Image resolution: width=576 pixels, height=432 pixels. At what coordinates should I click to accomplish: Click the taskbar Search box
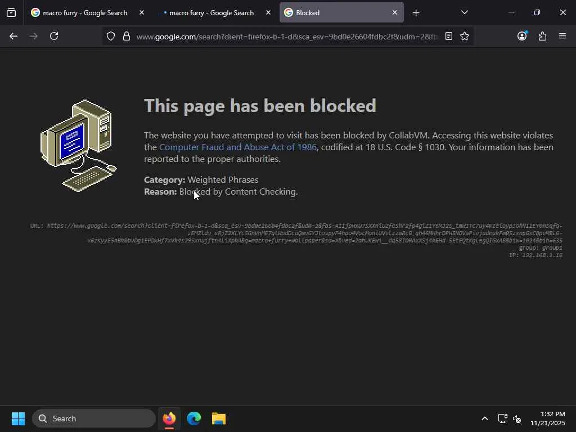pos(94,418)
